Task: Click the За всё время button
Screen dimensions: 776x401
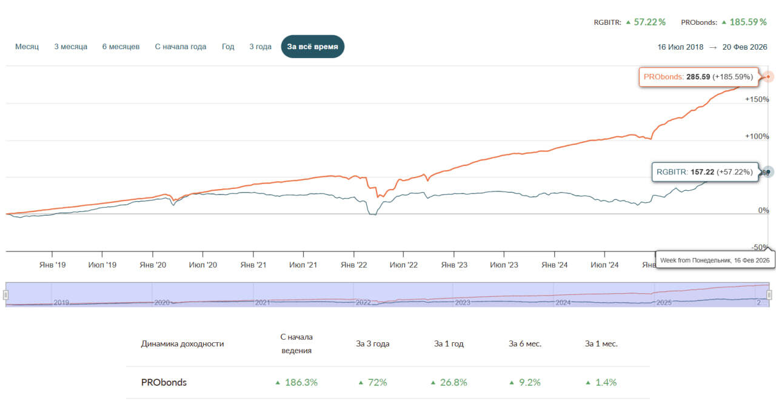Action: pyautogui.click(x=313, y=47)
